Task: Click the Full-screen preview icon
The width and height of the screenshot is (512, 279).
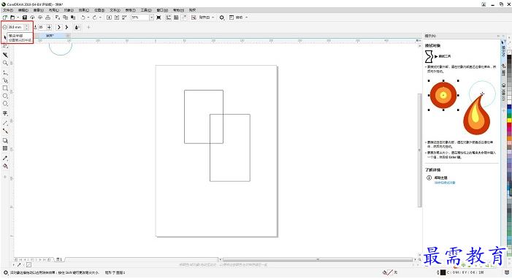Action: (x=158, y=18)
